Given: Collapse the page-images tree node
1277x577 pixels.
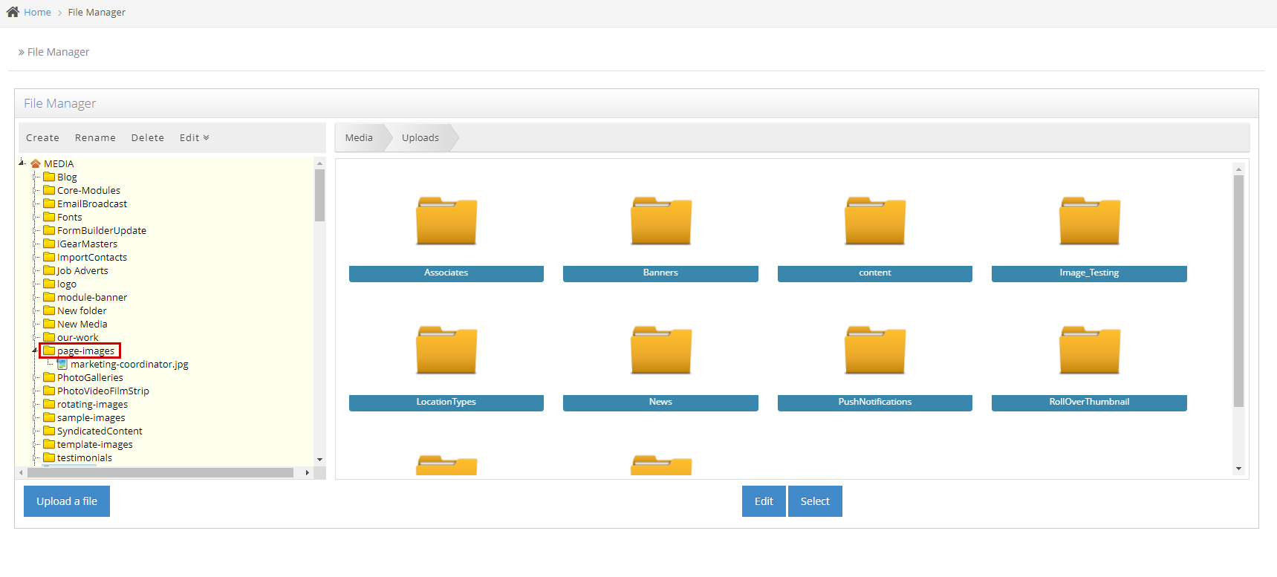Looking at the screenshot, I should click(x=35, y=351).
